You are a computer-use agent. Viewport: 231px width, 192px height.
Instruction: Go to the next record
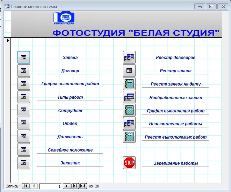(x=67, y=186)
